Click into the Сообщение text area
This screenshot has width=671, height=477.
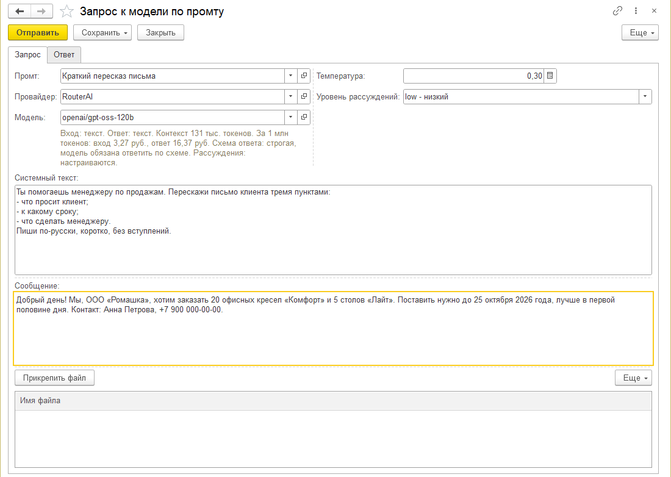pyautogui.click(x=333, y=329)
